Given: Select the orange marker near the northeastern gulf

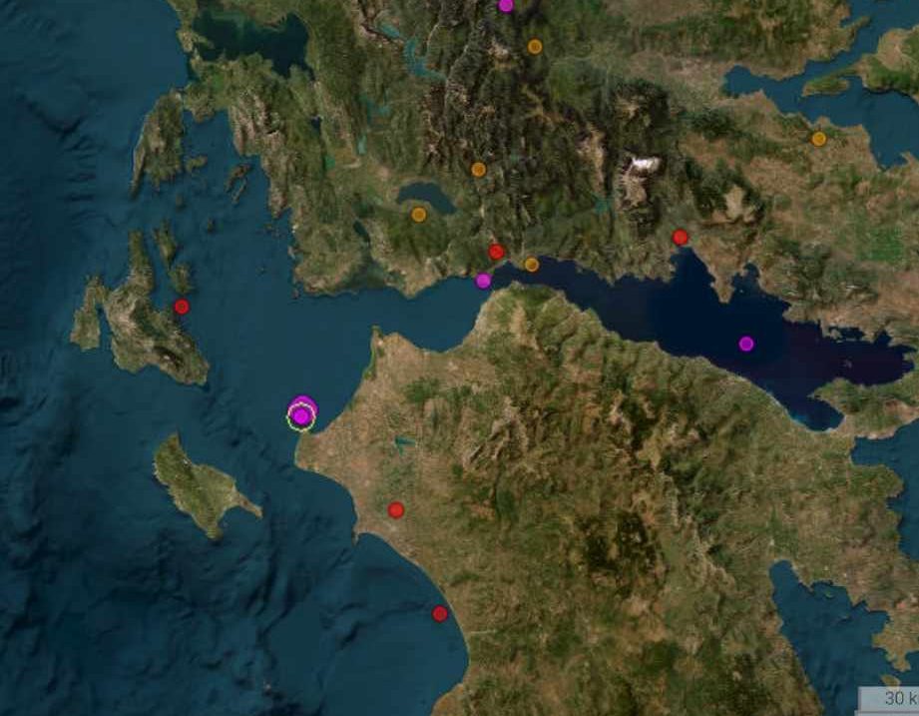Looking at the screenshot, I should [819, 139].
